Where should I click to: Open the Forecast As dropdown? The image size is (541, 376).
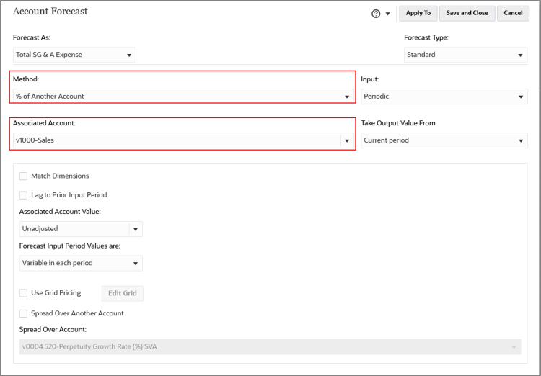click(130, 55)
